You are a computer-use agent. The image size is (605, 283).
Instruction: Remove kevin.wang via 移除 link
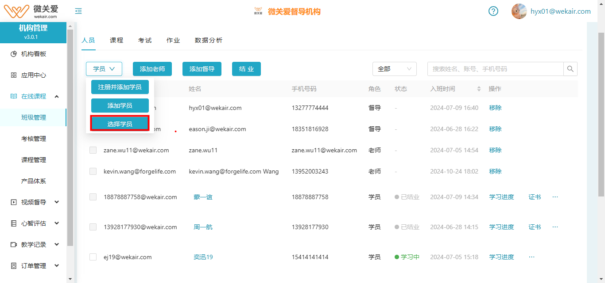pyautogui.click(x=495, y=171)
